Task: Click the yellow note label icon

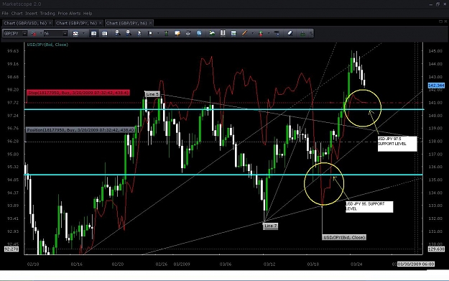Action: tap(177, 33)
